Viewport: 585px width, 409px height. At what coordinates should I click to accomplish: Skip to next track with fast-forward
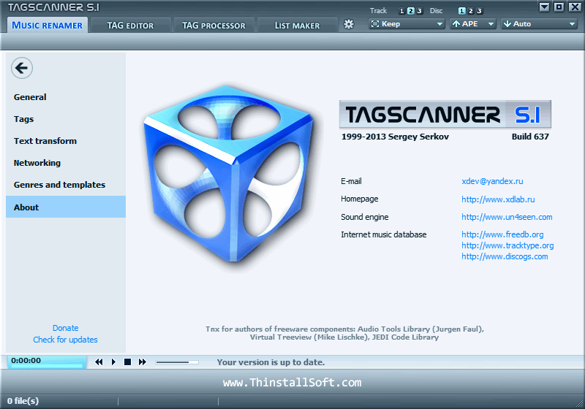[x=143, y=362]
